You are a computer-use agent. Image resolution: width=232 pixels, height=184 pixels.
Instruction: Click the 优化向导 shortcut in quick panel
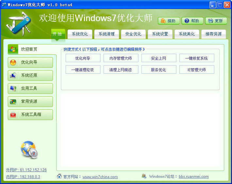coord(83,58)
